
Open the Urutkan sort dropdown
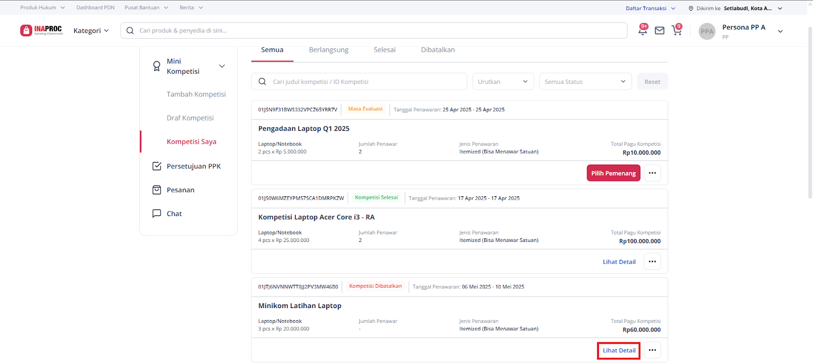point(503,82)
